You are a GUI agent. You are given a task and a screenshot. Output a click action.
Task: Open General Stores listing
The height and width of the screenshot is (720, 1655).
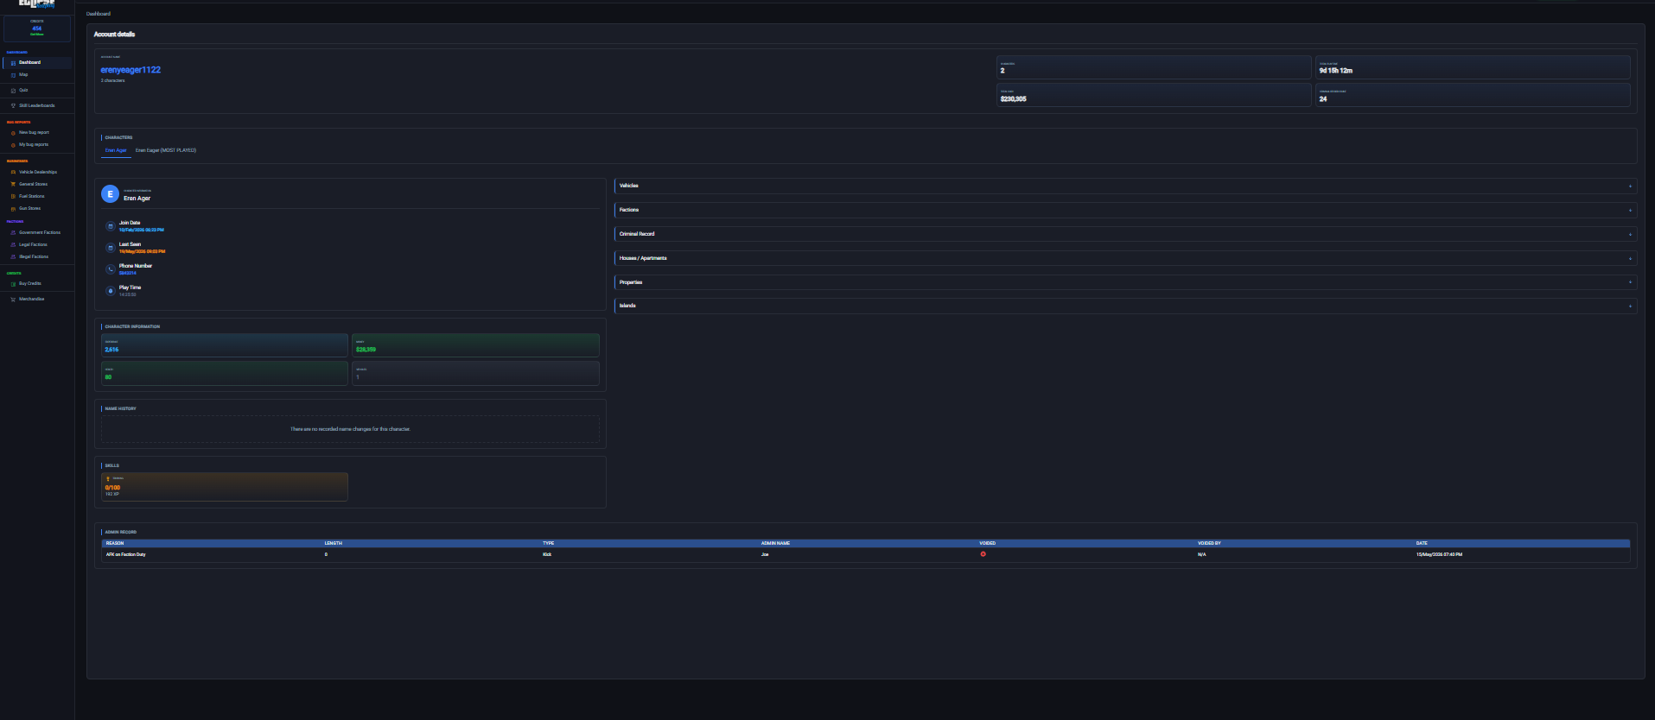[33, 185]
